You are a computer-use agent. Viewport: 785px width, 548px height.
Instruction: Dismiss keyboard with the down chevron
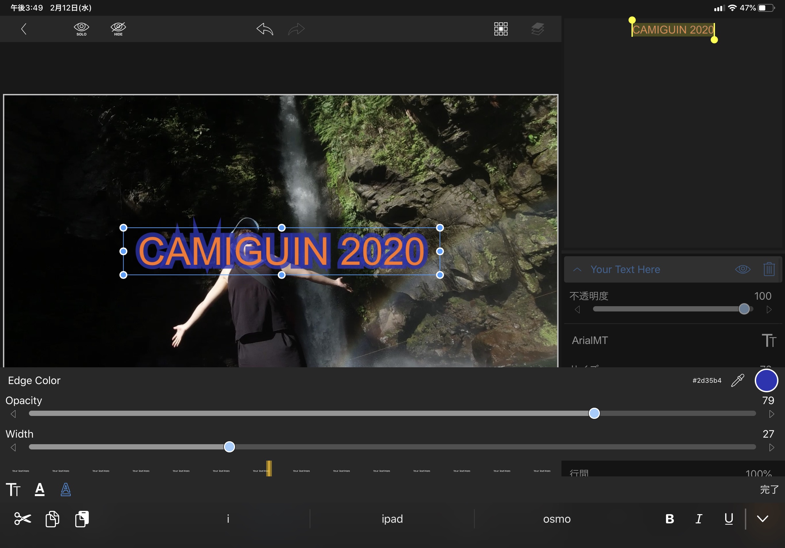coord(762,519)
